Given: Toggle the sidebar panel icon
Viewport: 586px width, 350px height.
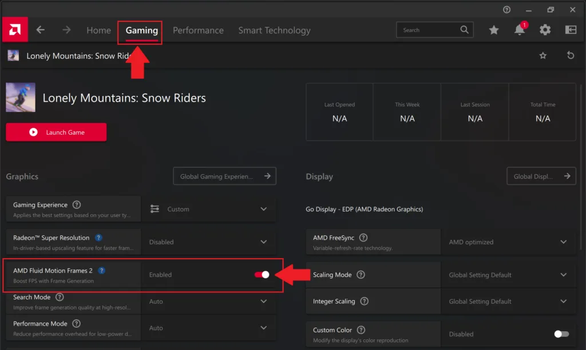Looking at the screenshot, I should (571, 30).
